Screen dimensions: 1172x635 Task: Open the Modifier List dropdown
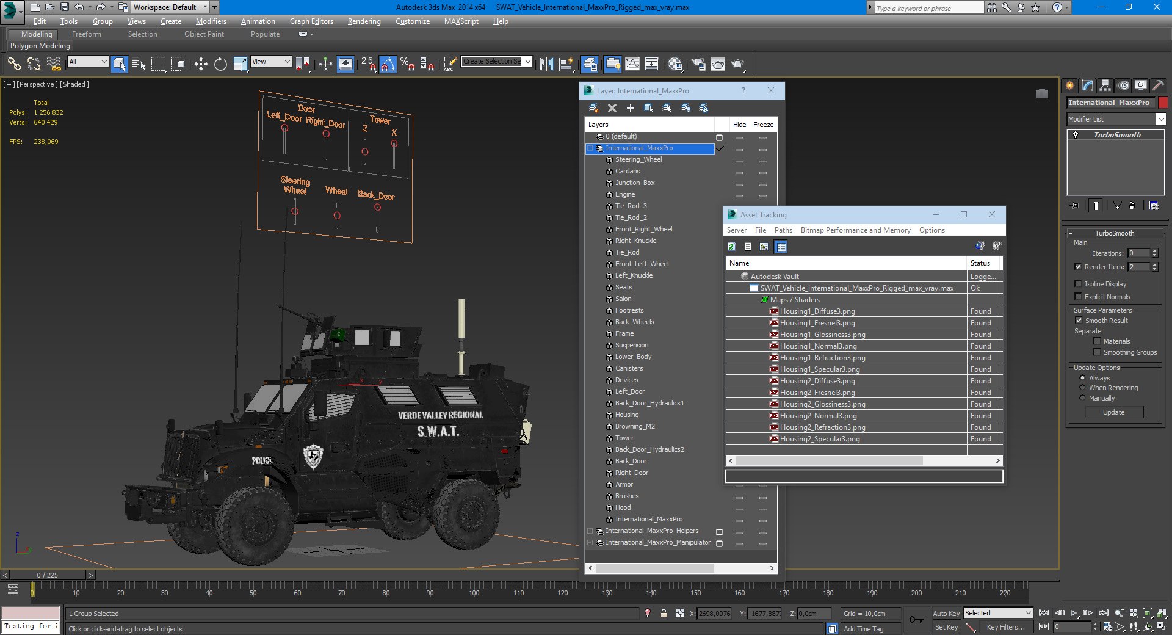(x=1116, y=119)
